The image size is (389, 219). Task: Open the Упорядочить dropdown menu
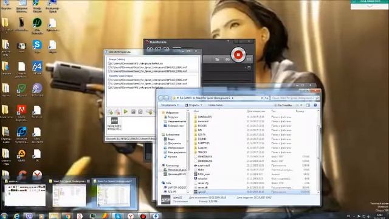[x=170, y=105]
